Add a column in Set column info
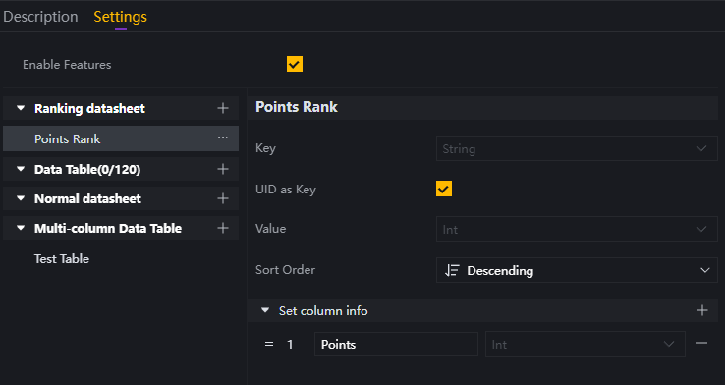The width and height of the screenshot is (725, 385). coord(701,310)
